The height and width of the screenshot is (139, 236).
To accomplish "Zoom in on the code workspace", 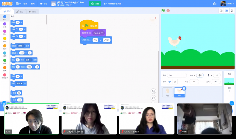I will [x=154, y=91].
